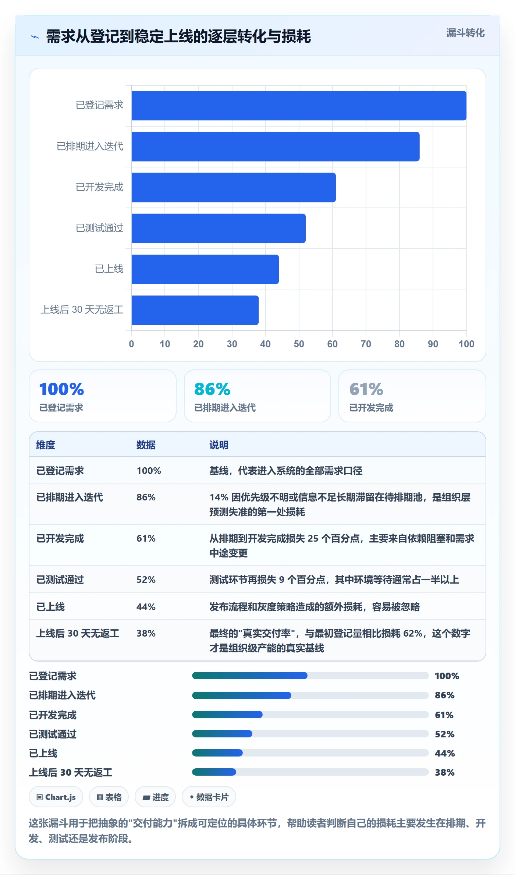Select the 100% 已登记需求 stat card
515x875 pixels.
click(103, 396)
